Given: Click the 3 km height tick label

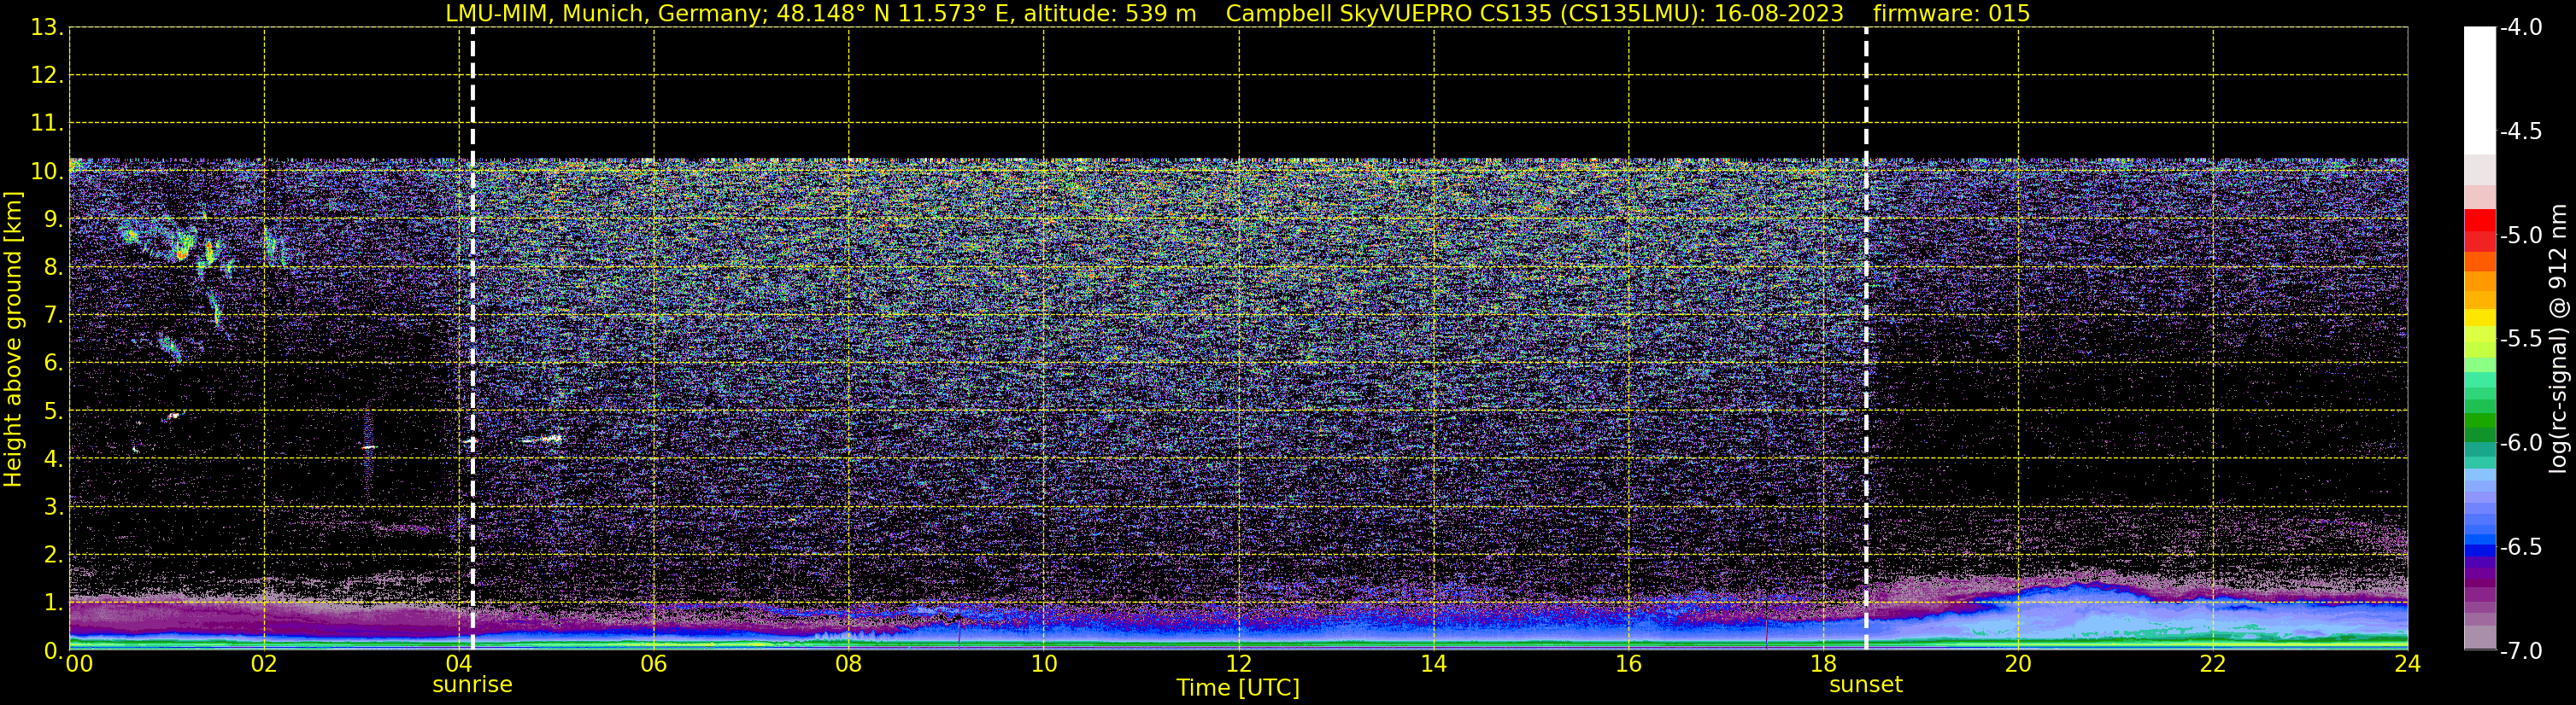Looking at the screenshot, I should 53,507.
